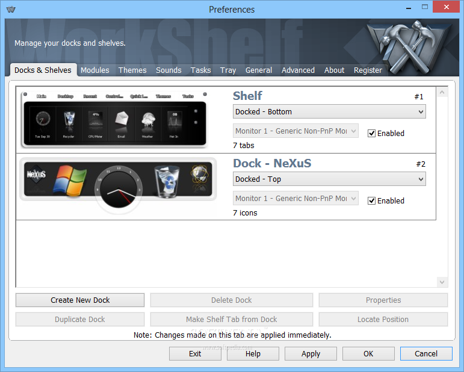Show the About tab
Viewport: 464px width, 372px height.
point(335,70)
